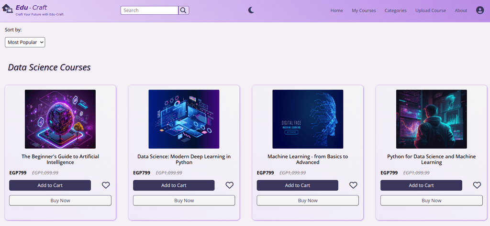Screen dimensions: 490x226
Task: Open the Digital Face Machine Learning thumbnail
Action: [x=308, y=119]
